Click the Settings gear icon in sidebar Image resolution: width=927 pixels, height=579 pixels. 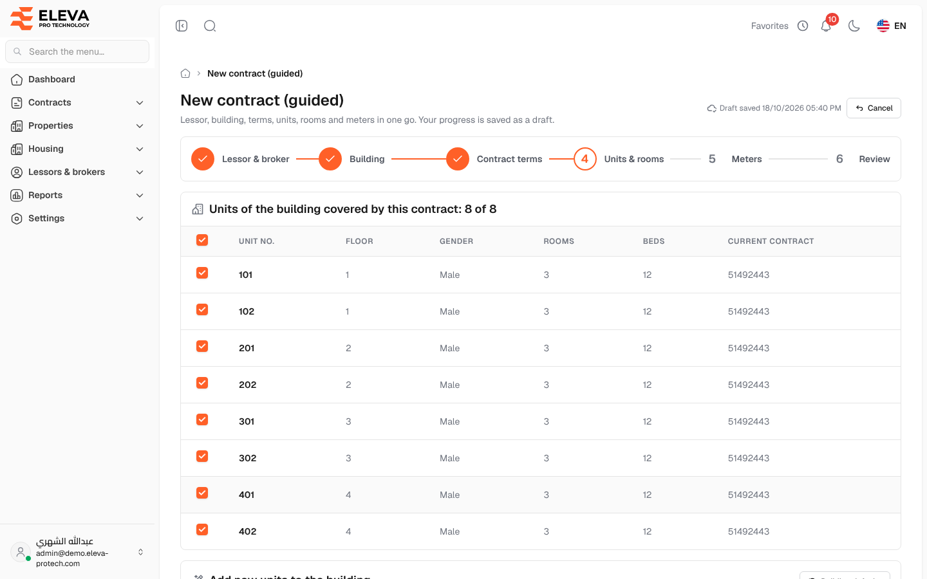click(x=17, y=219)
